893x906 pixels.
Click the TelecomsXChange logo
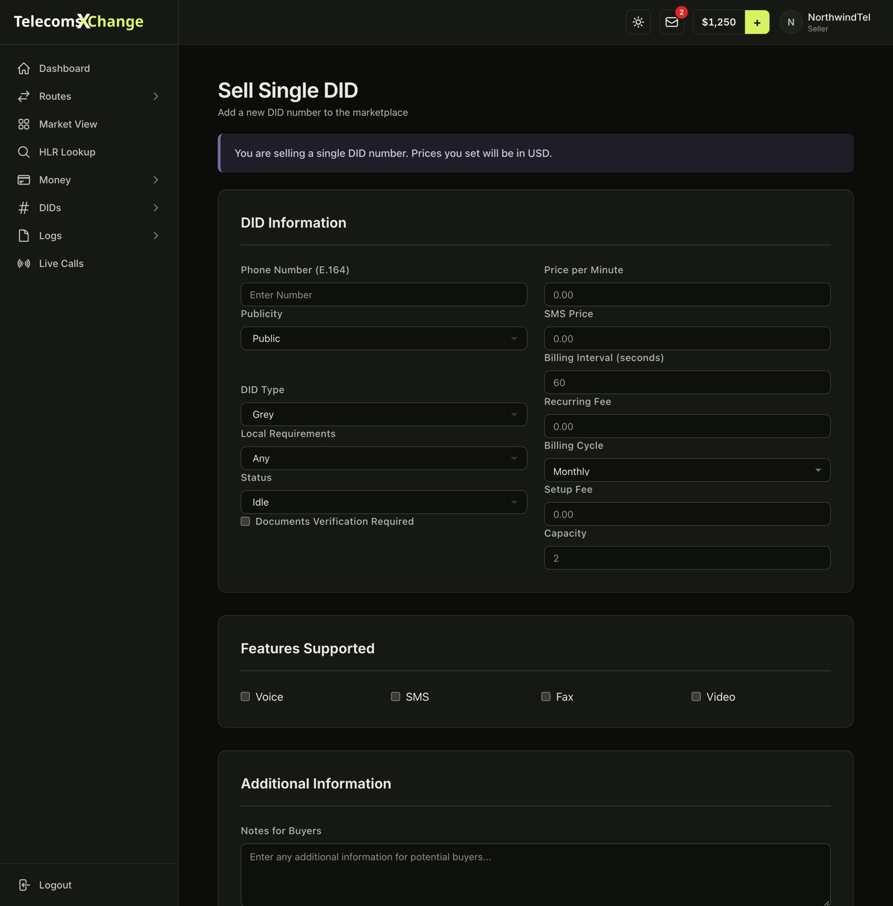79,21
